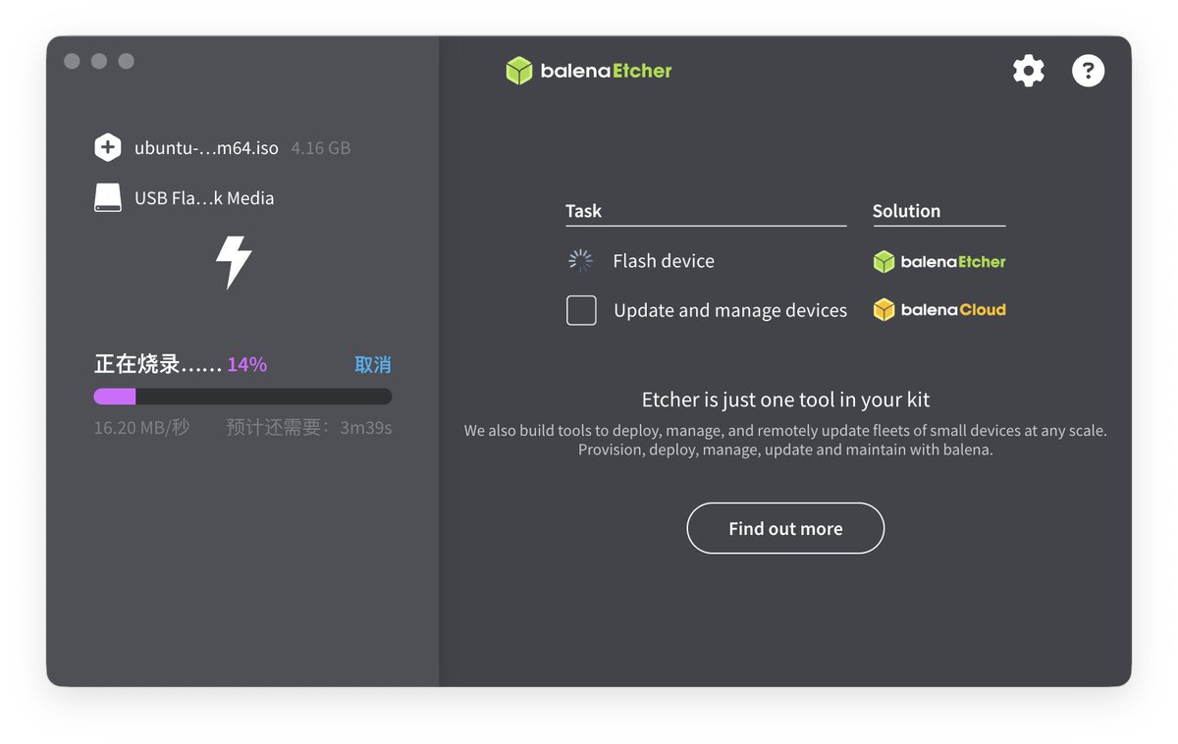Click the 4.16 GB file size

click(x=321, y=148)
